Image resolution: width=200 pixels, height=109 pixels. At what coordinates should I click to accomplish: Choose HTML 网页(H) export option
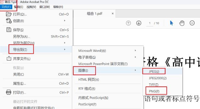pyautogui.click(x=89, y=80)
